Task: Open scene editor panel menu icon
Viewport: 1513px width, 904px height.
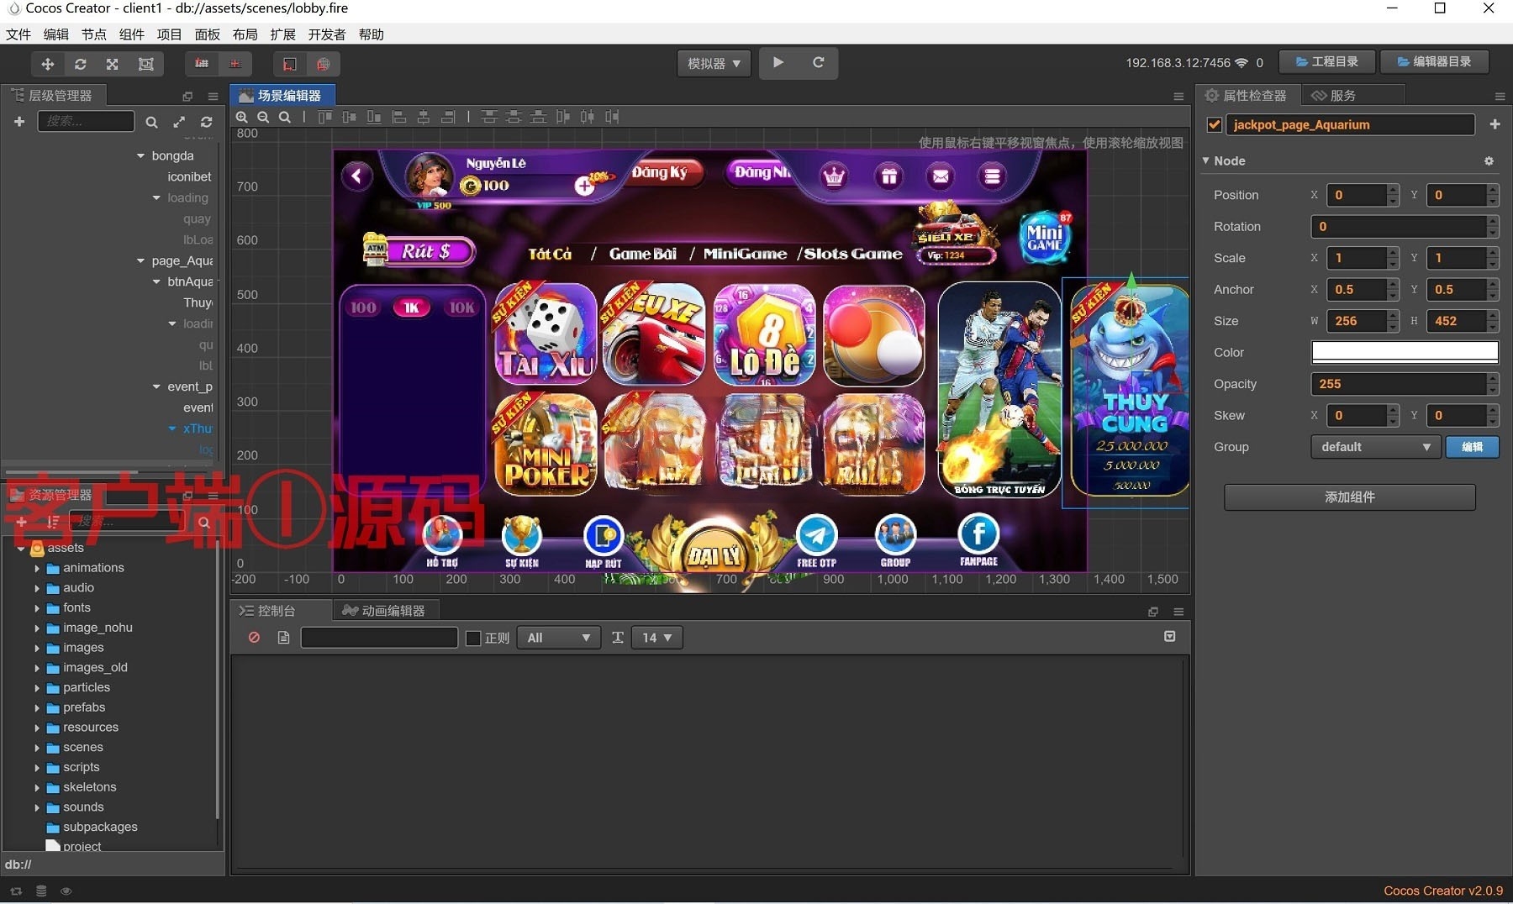Action: point(1178,96)
